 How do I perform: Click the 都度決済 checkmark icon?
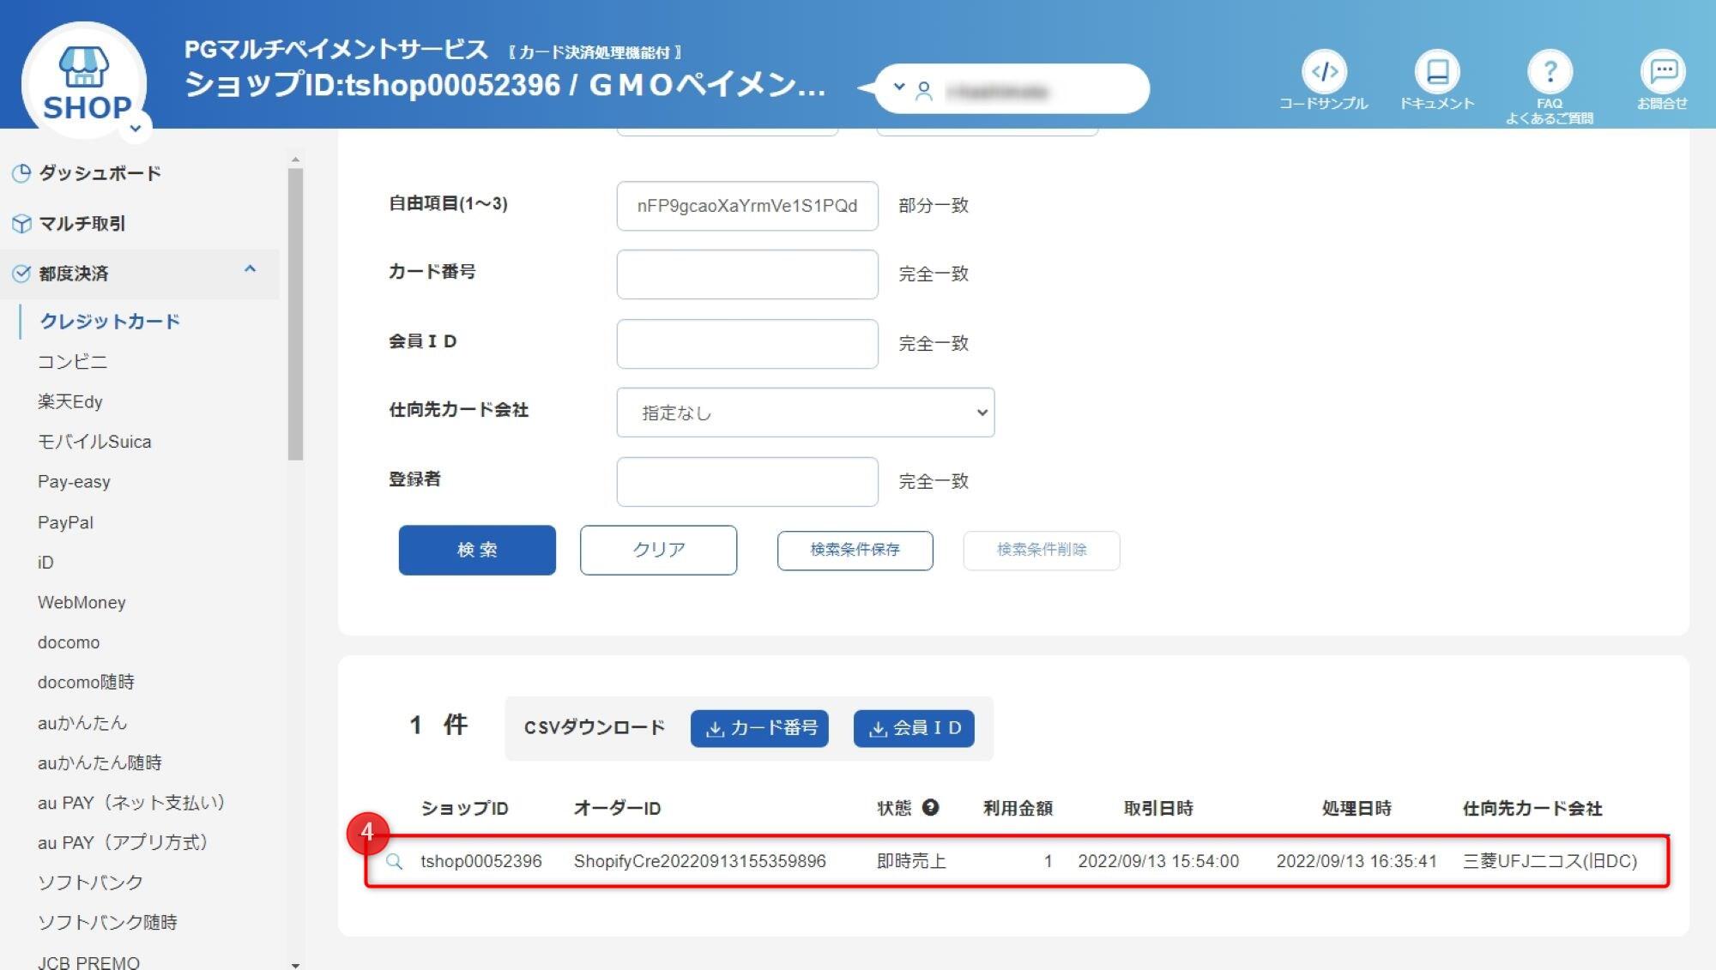[x=20, y=273]
